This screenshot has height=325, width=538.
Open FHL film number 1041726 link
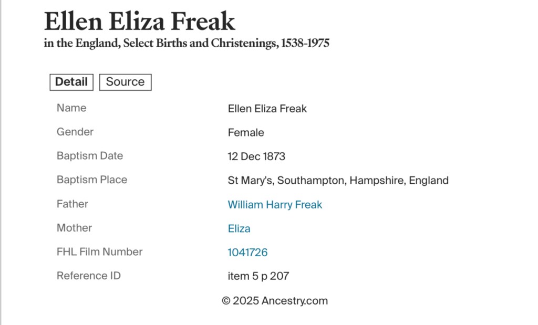[x=247, y=253]
